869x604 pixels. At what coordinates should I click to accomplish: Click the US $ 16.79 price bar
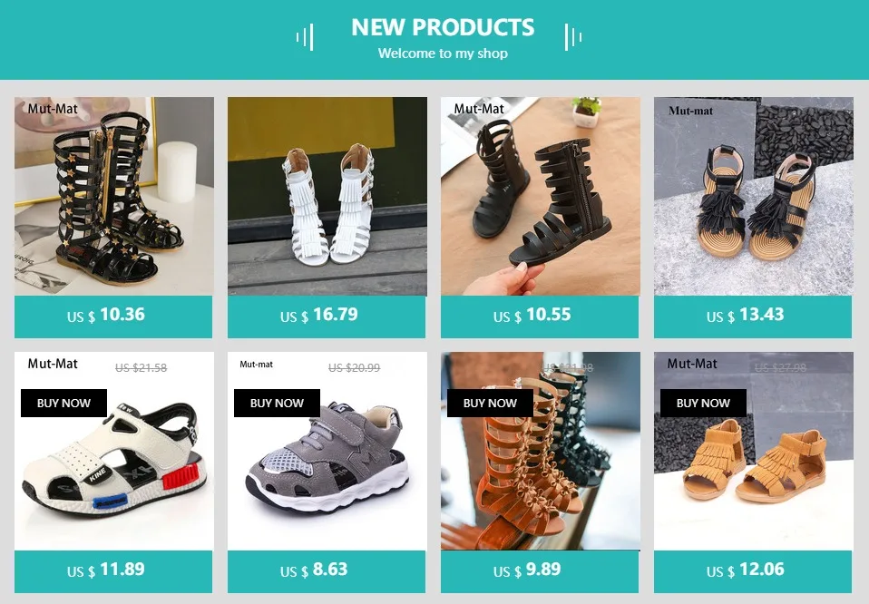point(327,317)
